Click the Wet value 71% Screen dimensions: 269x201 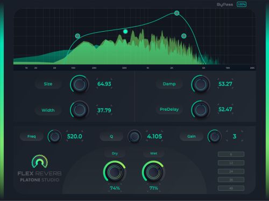click(x=154, y=188)
